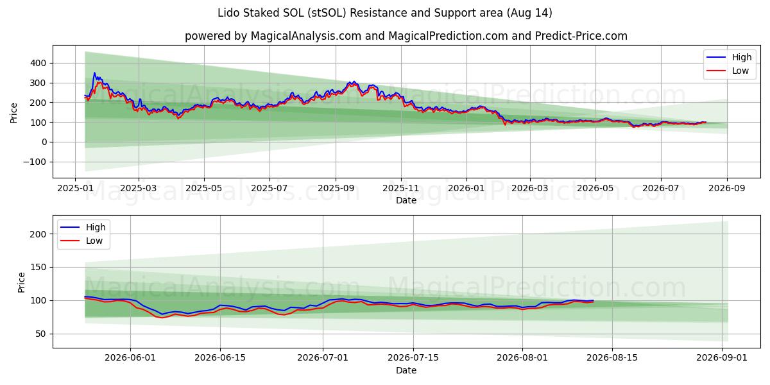Click the '200' price tick on the lower chart
770x385 pixels.
39,234
